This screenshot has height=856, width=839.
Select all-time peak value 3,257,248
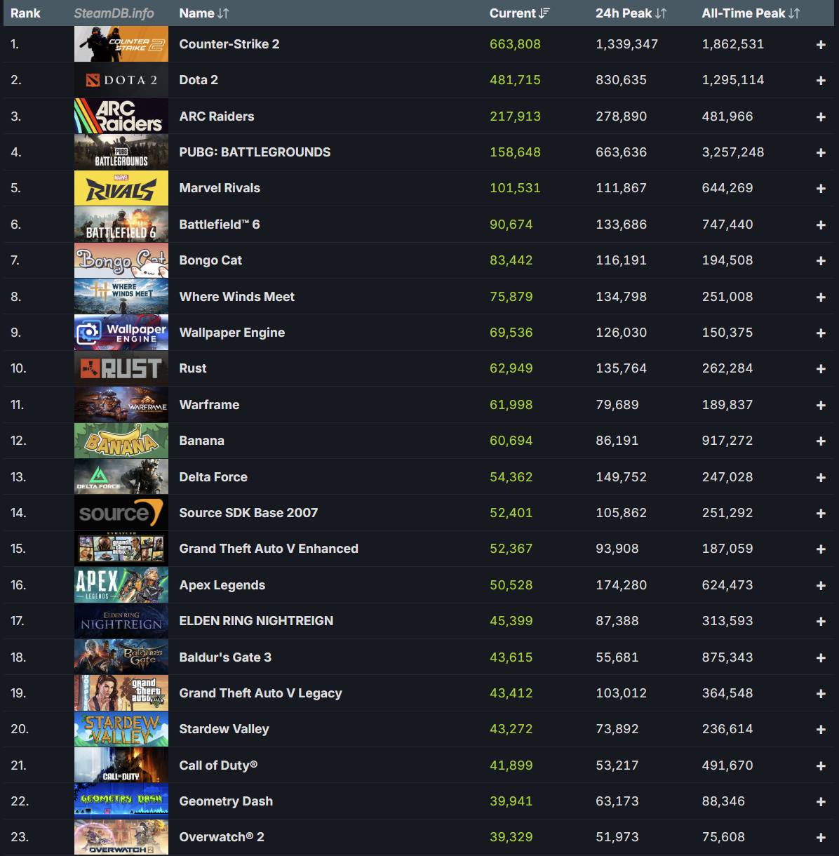click(x=733, y=152)
